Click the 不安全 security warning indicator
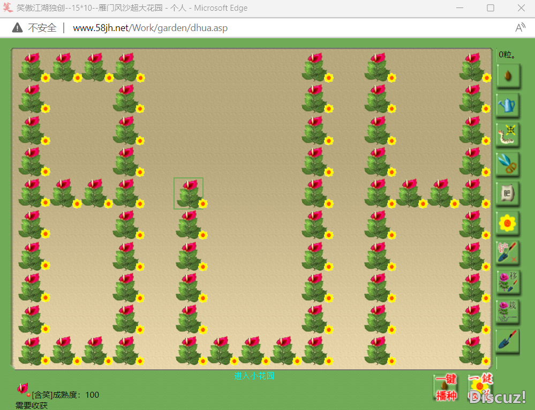 pyautogui.click(x=35, y=28)
